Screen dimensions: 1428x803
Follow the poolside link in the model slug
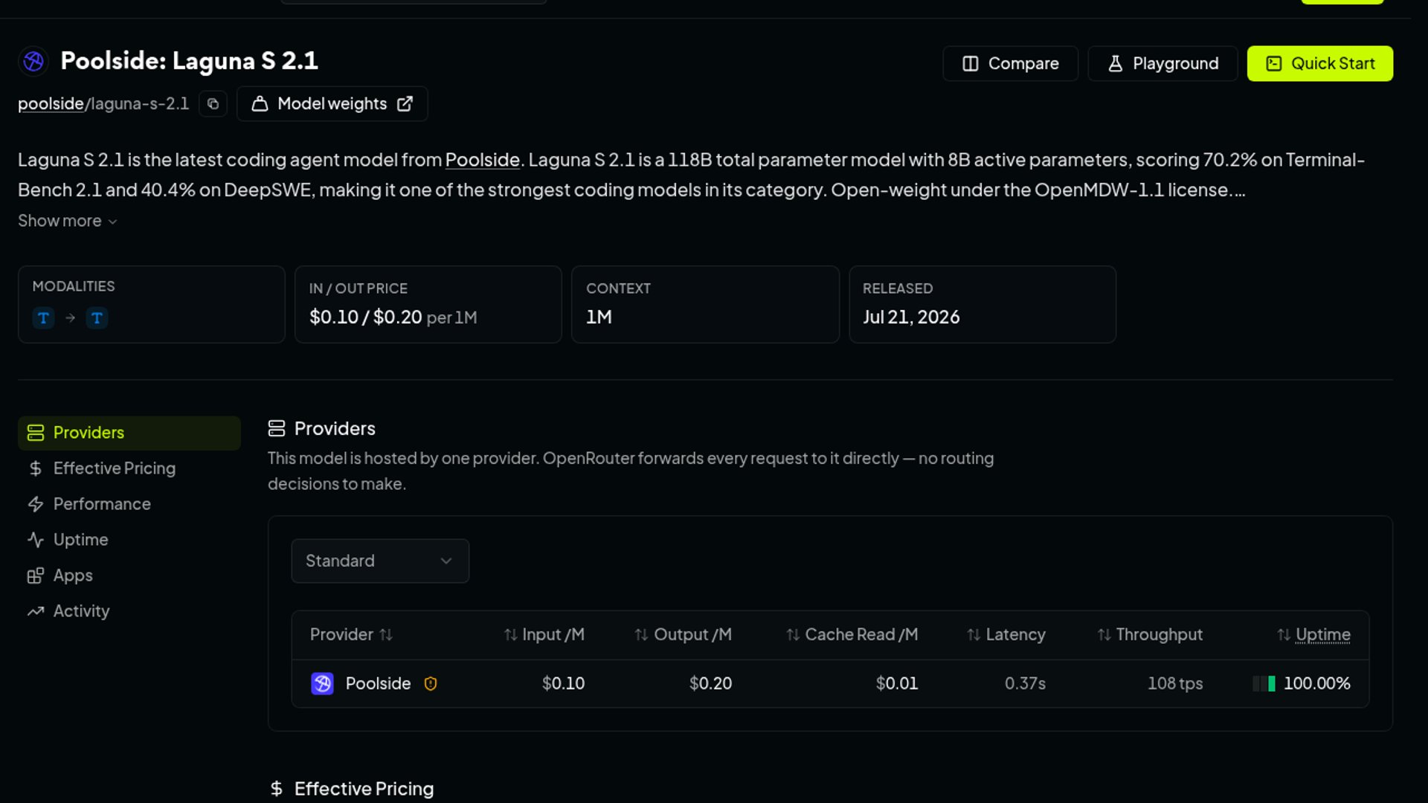51,103
